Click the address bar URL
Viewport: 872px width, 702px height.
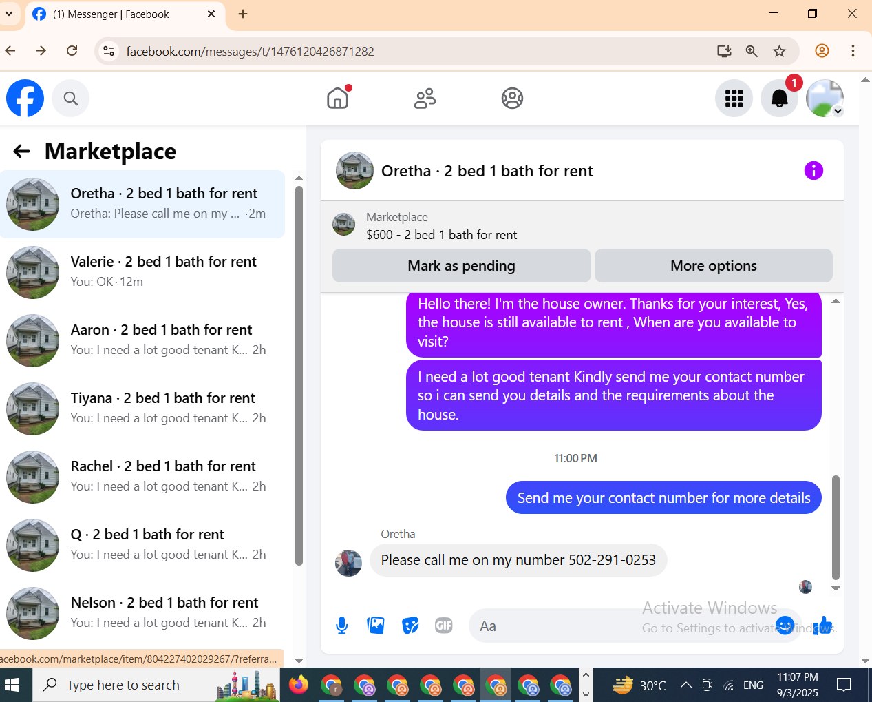[x=250, y=52]
